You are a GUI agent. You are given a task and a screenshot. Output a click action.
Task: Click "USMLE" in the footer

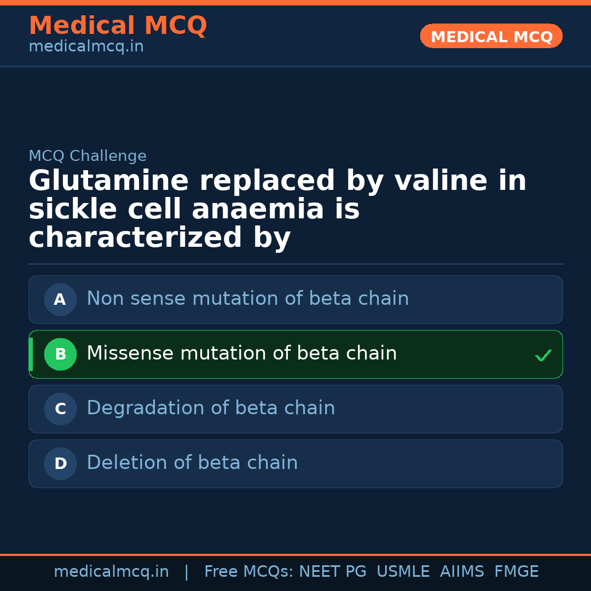pos(403,572)
